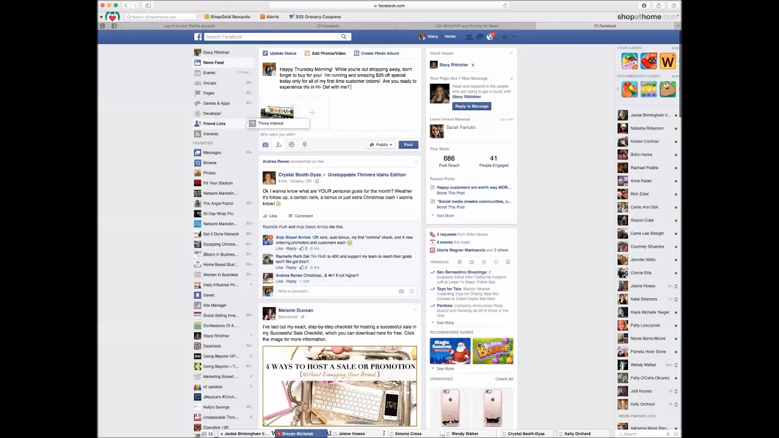Open options arrow on Melanie Duncan sponsored post
779x438 pixels.
tap(416, 310)
